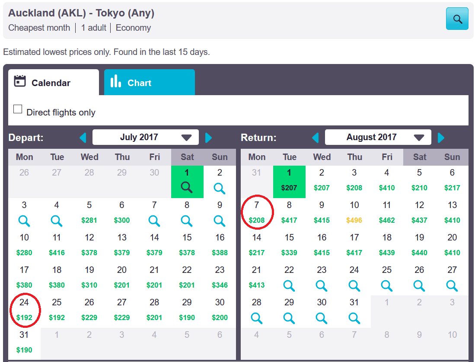Go to next return month arrow
The height and width of the screenshot is (362, 475).
click(441, 138)
